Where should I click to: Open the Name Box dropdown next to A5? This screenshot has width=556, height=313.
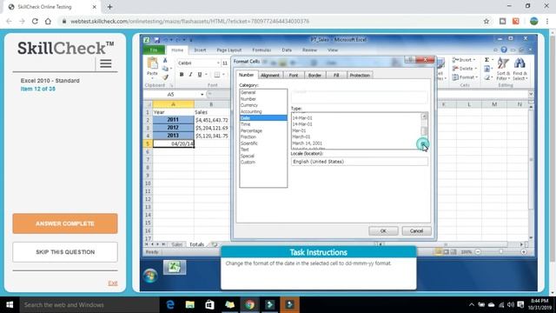[x=202, y=95]
